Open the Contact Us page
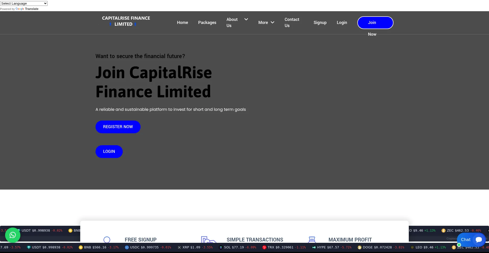Screen dimensions: 489x253 click(292, 22)
